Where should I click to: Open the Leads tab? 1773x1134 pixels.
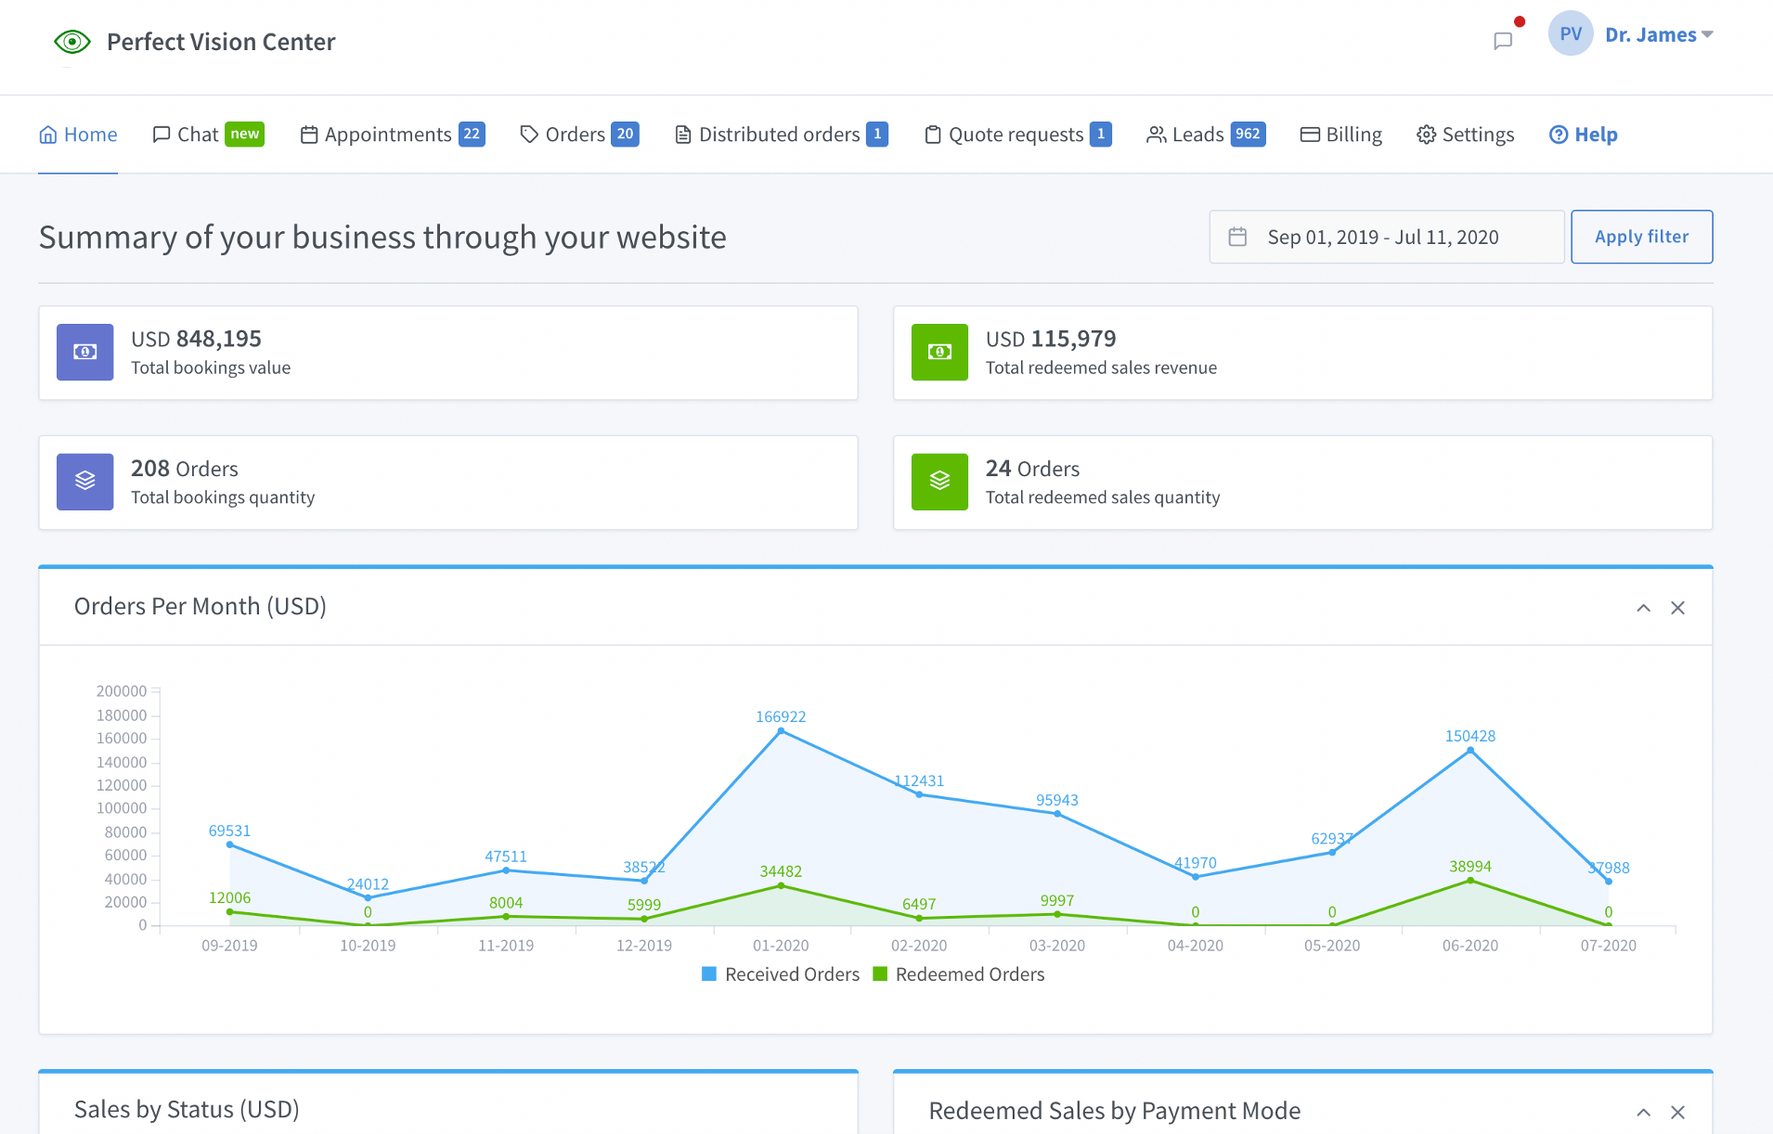[1206, 135]
